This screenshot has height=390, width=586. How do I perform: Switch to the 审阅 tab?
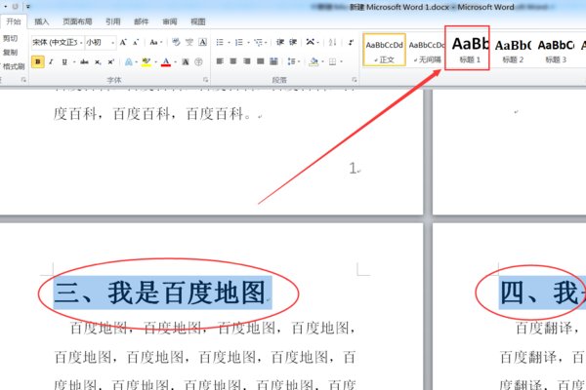[x=170, y=21]
